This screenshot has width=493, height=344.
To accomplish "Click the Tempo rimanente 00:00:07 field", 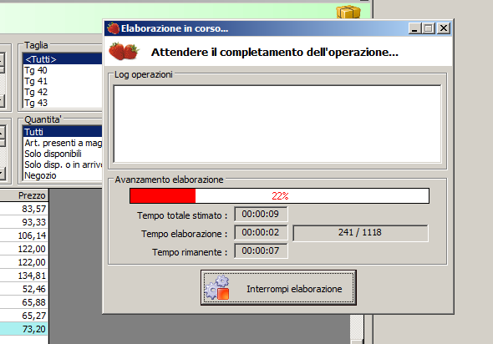I will 261,250.
